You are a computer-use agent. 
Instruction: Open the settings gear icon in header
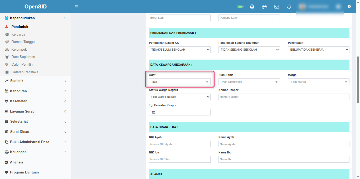coord(349,6)
